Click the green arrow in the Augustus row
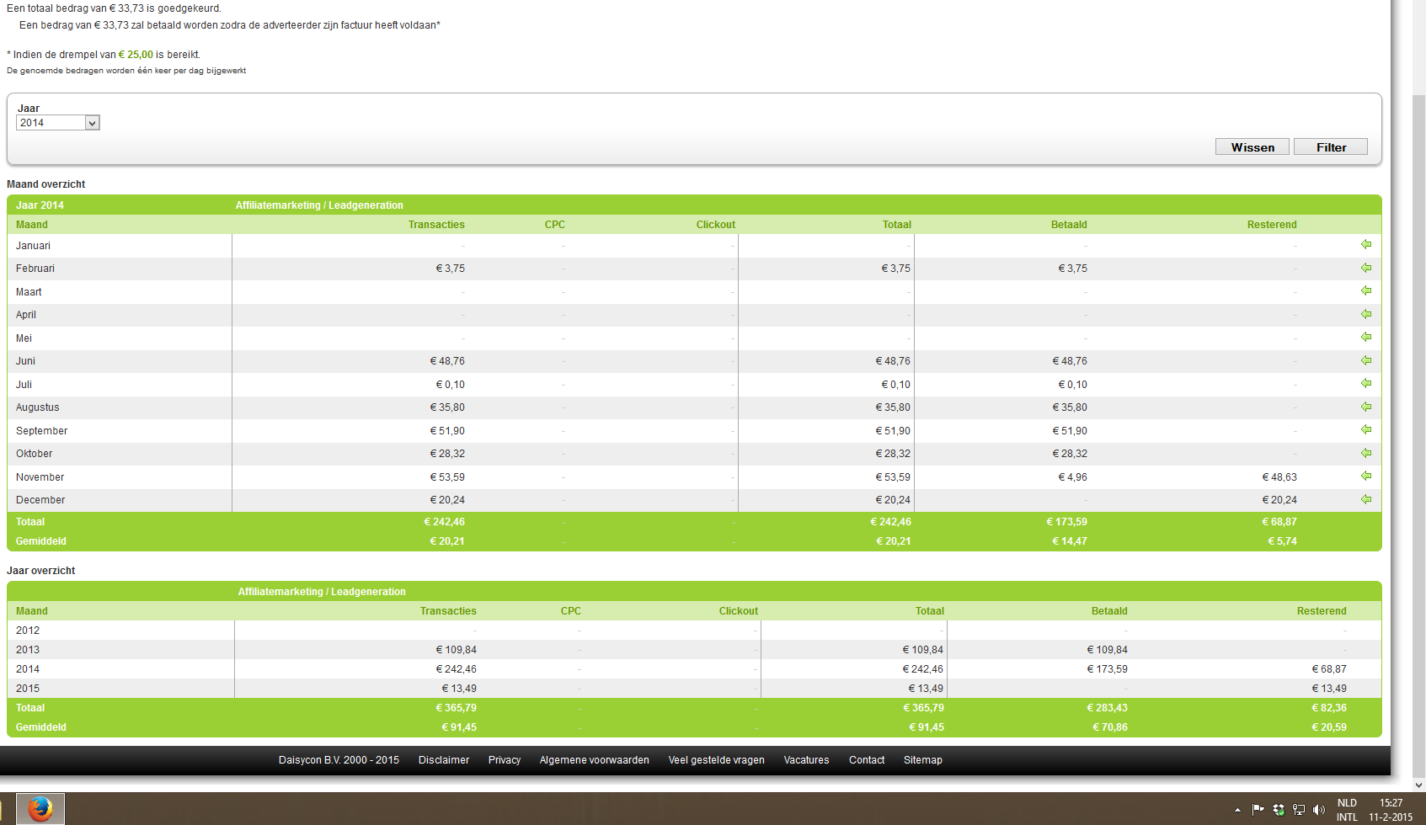Viewport: 1426px width, 825px height. (1366, 407)
